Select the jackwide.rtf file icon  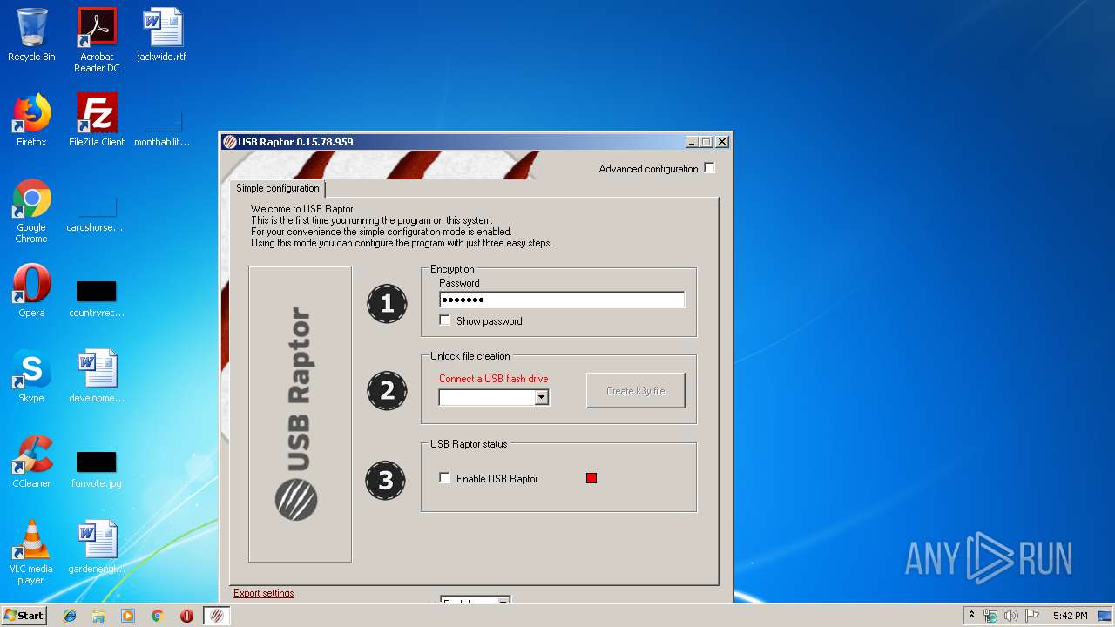(x=162, y=35)
